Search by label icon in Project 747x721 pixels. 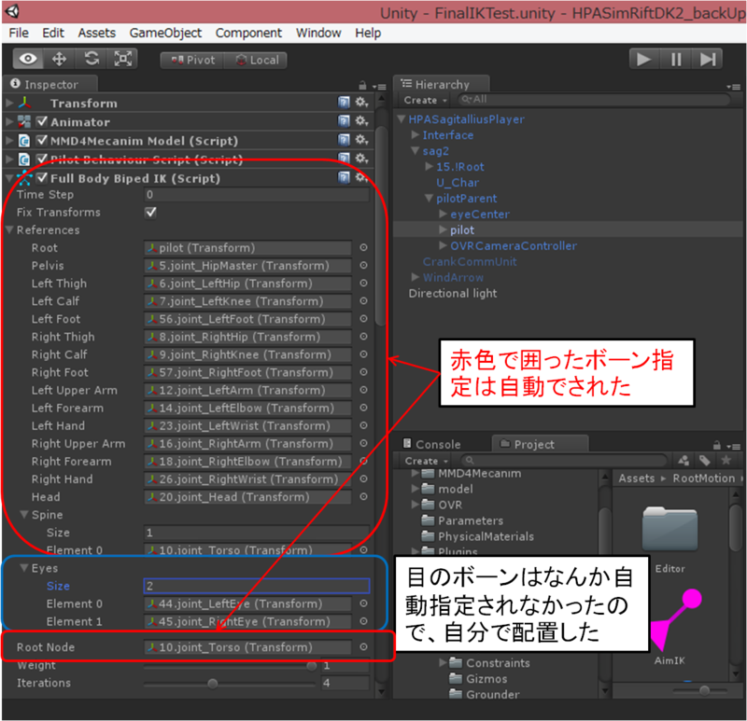[705, 460]
